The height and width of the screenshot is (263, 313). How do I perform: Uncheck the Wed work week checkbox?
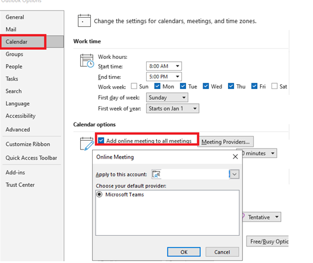click(x=206, y=86)
